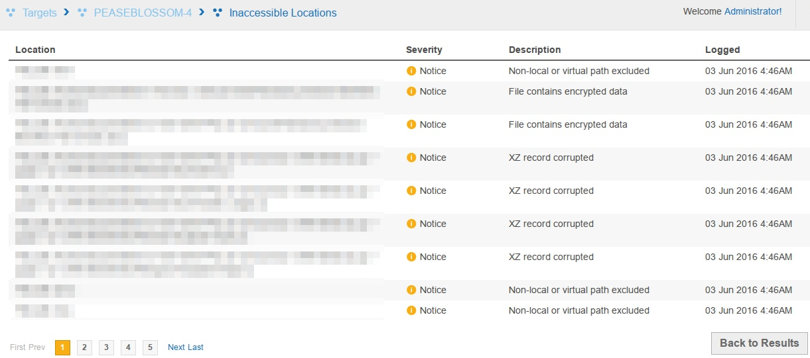
Task: Go to page 2 of results
Action: tap(84, 347)
